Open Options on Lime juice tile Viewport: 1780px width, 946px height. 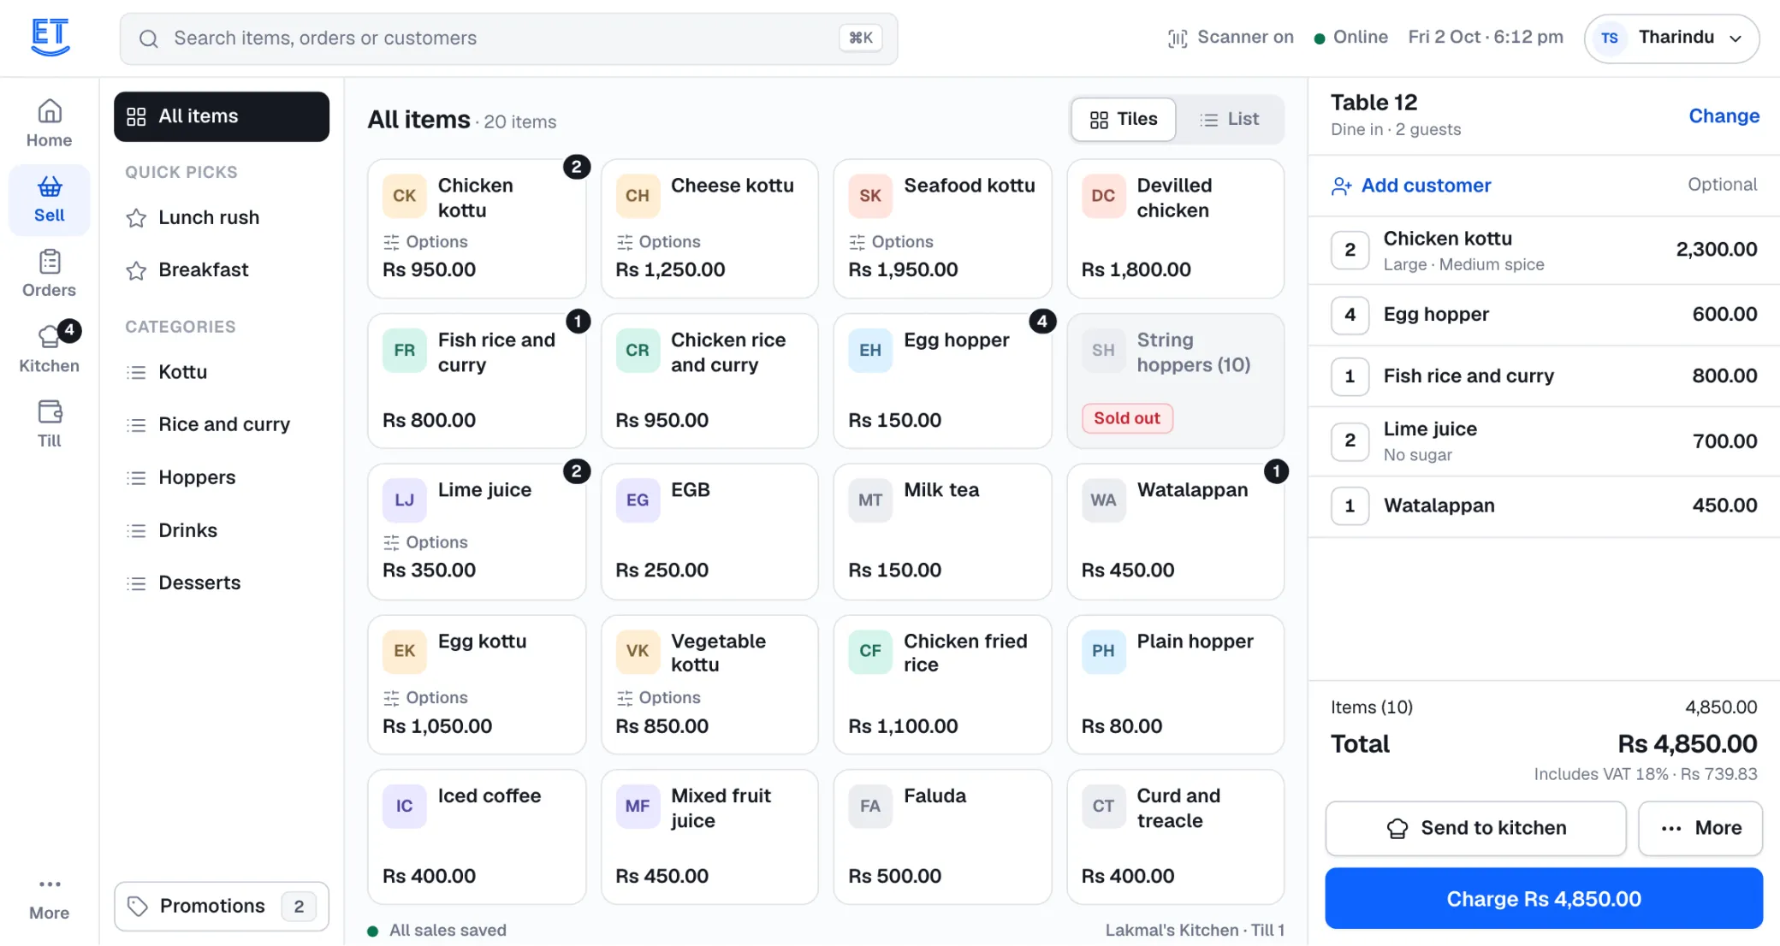pos(425,542)
